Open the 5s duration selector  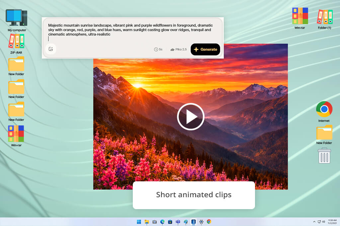click(x=158, y=50)
